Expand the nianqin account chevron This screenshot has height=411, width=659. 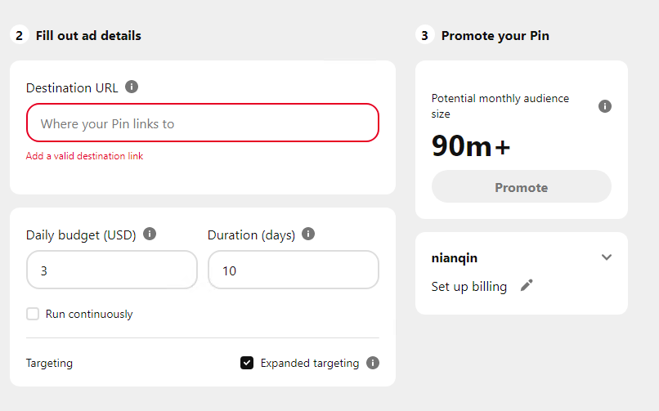[606, 257]
